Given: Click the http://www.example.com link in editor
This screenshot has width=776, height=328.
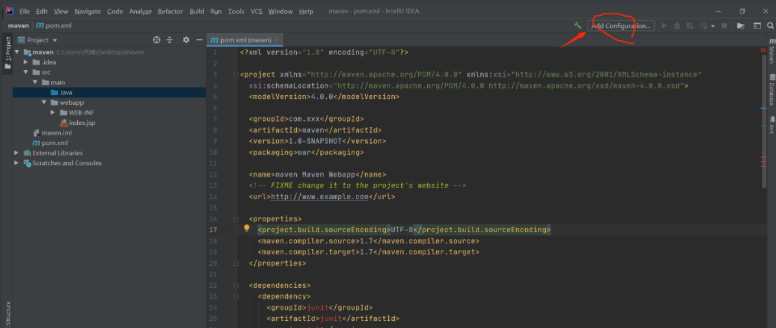Looking at the screenshot, I should 320,197.
